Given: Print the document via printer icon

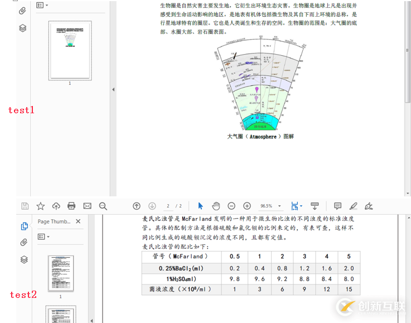Looking at the screenshot, I should click(x=71, y=206).
